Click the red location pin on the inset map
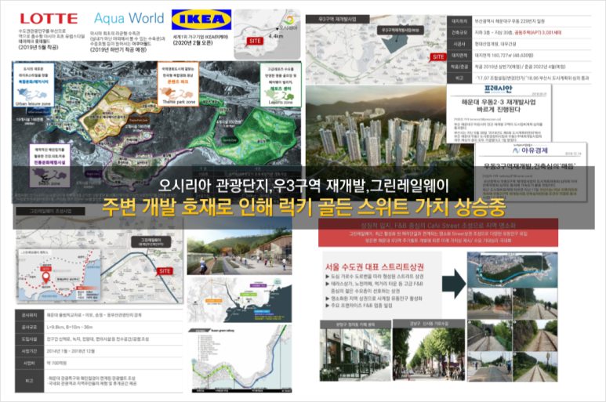 pyautogui.click(x=45, y=277)
